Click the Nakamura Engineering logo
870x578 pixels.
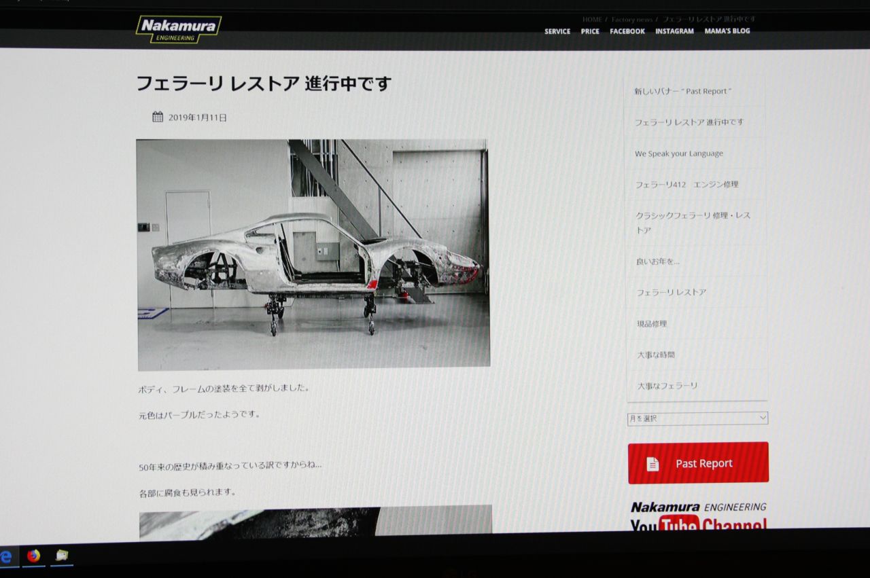click(179, 29)
